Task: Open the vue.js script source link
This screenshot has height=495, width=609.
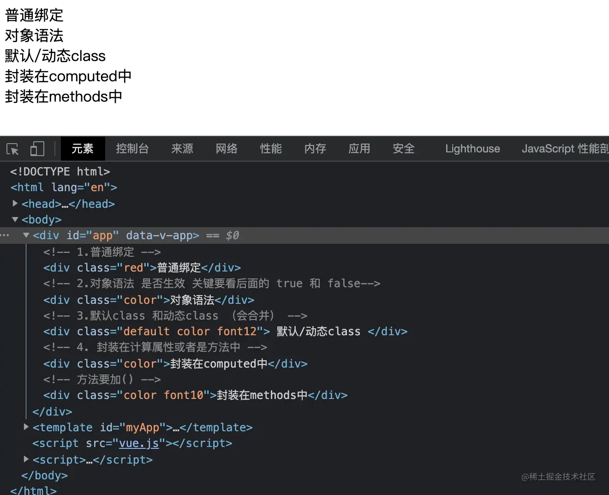Action: [x=139, y=443]
